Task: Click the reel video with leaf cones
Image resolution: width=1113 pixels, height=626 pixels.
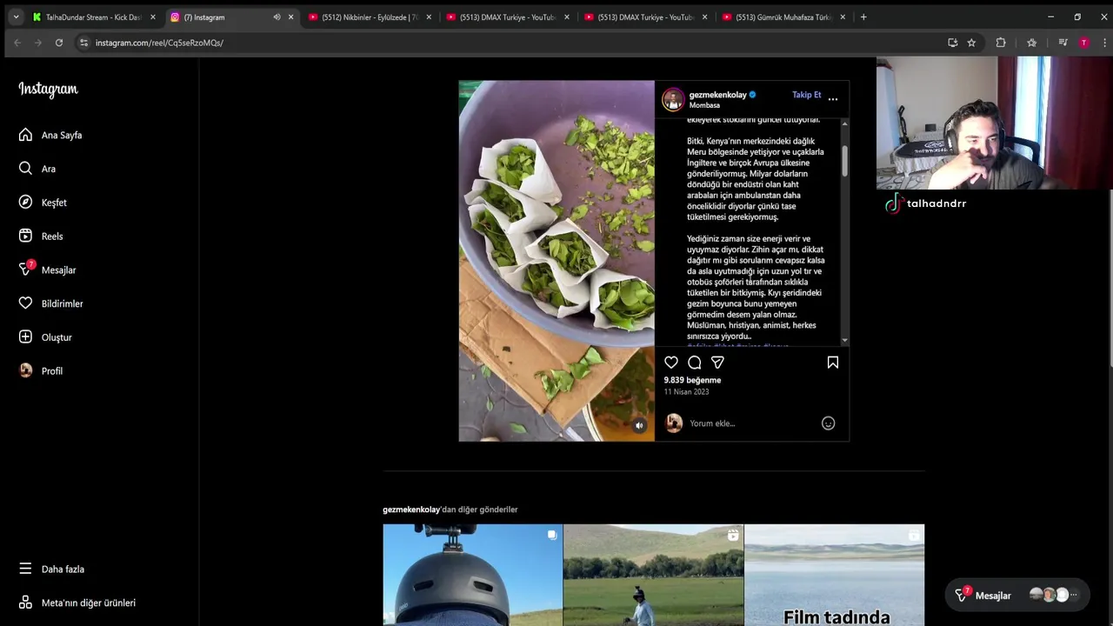Action: point(556,261)
